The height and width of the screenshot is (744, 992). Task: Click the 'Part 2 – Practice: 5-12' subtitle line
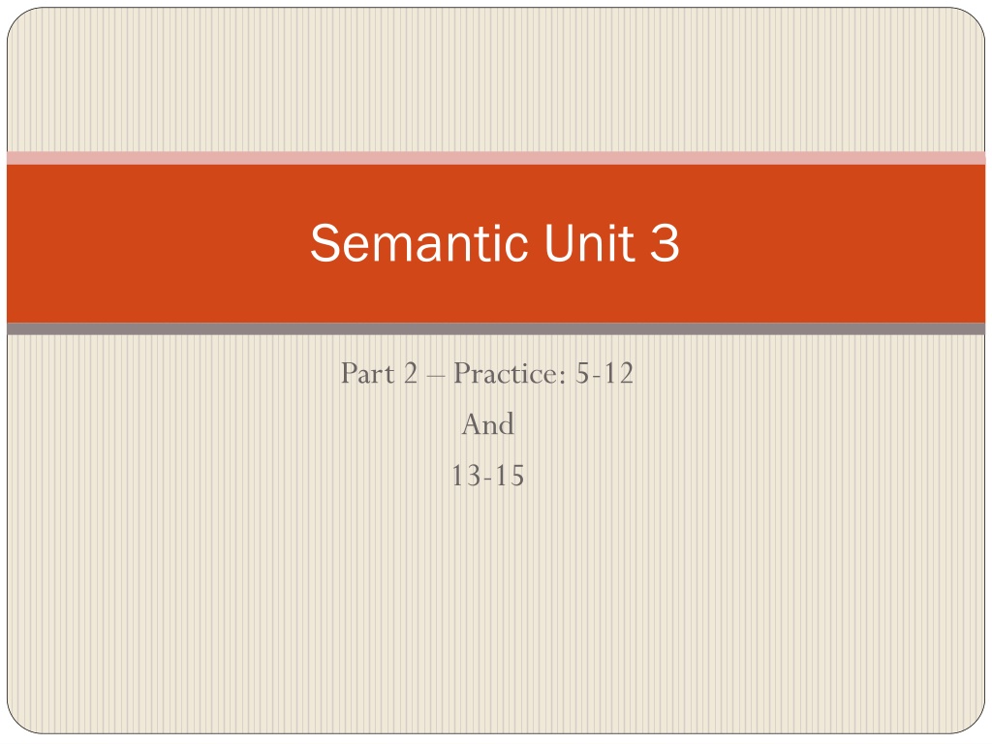(487, 373)
